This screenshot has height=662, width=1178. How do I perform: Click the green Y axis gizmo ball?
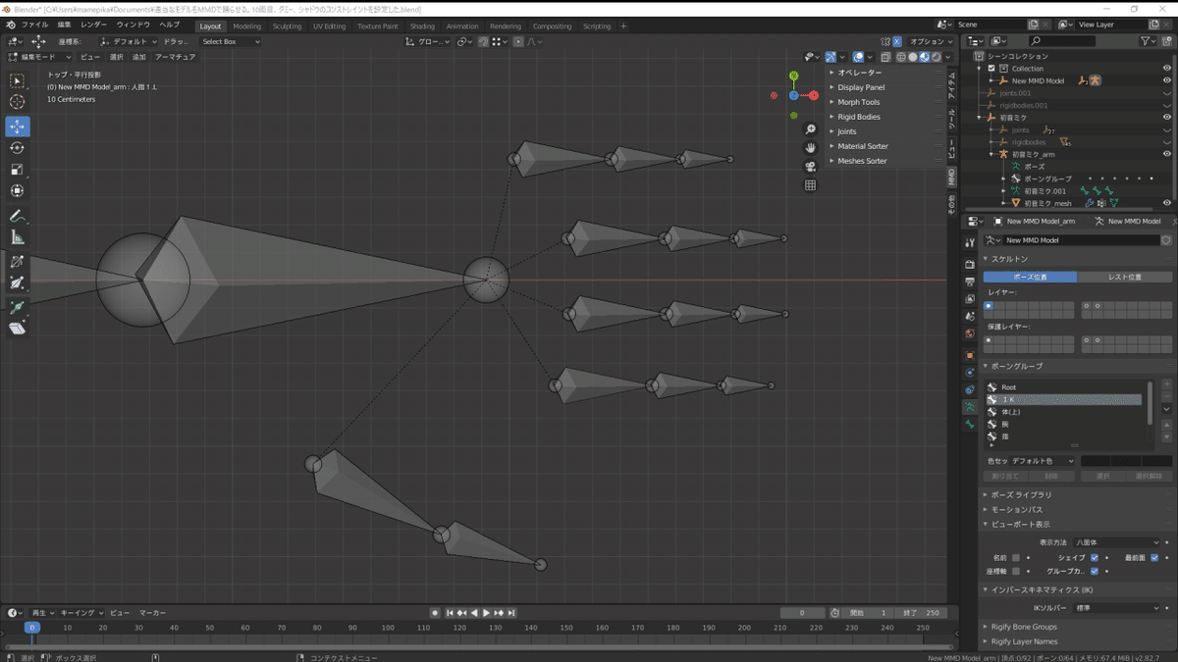point(793,76)
